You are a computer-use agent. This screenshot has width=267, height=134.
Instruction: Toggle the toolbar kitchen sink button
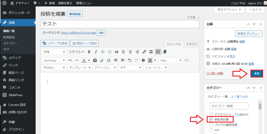click(158, 52)
